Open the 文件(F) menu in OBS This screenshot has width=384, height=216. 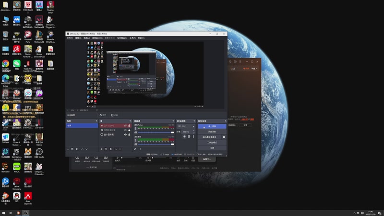click(x=70, y=38)
